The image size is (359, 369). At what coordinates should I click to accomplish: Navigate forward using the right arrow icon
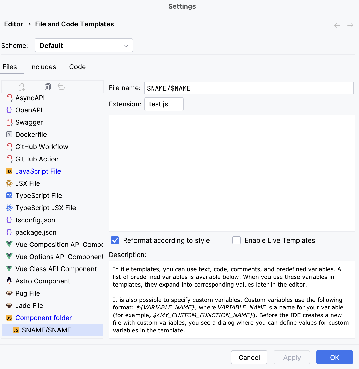350,25
